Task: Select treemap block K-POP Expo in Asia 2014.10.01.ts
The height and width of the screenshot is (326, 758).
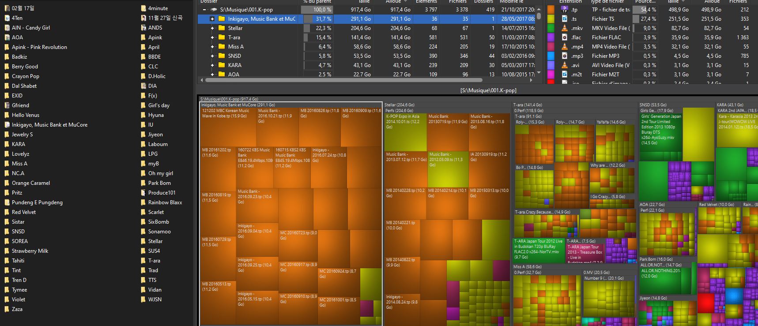Action: (406, 132)
